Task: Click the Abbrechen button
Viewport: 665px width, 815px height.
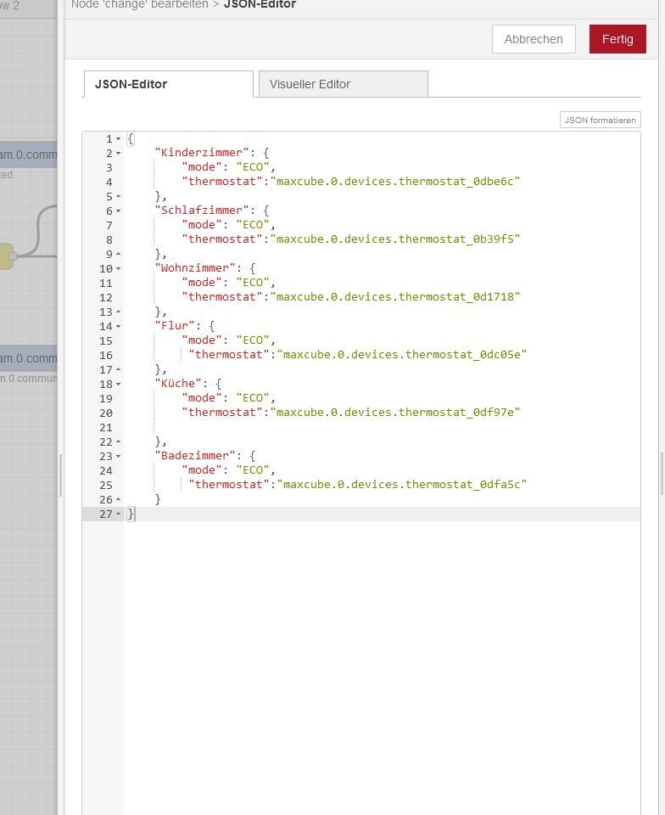Action: 533,39
